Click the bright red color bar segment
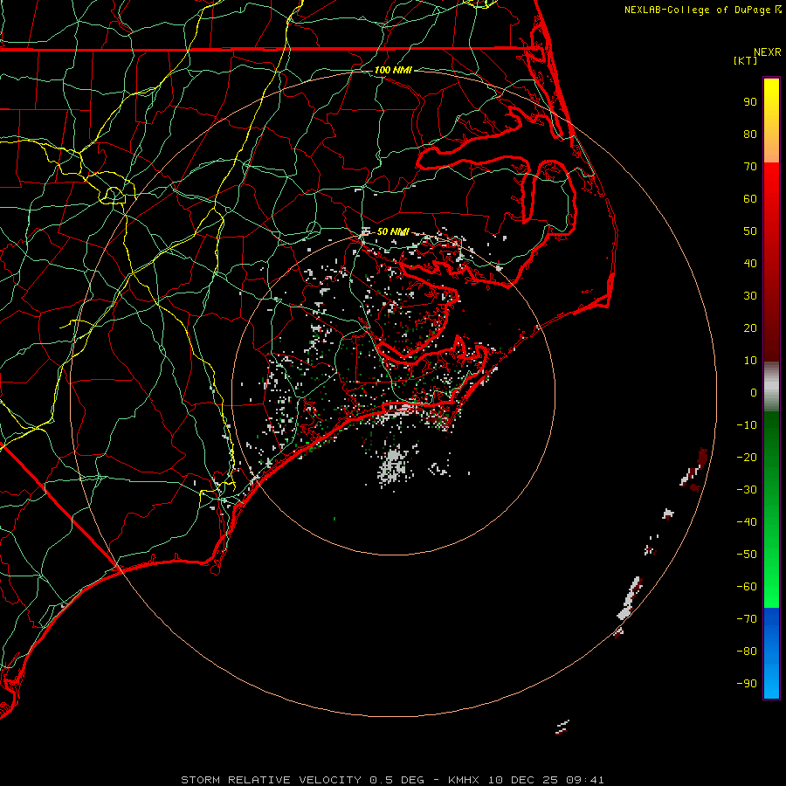This screenshot has width=786, height=786. (x=771, y=182)
